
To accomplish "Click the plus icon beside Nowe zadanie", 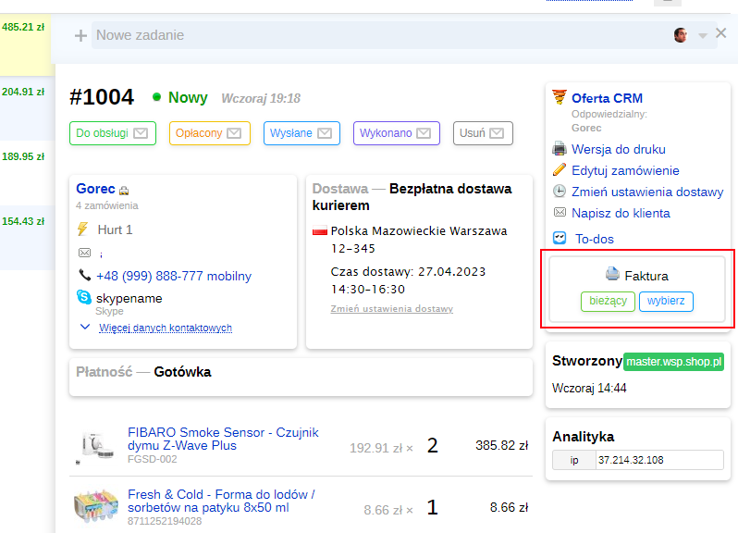I will (x=80, y=36).
